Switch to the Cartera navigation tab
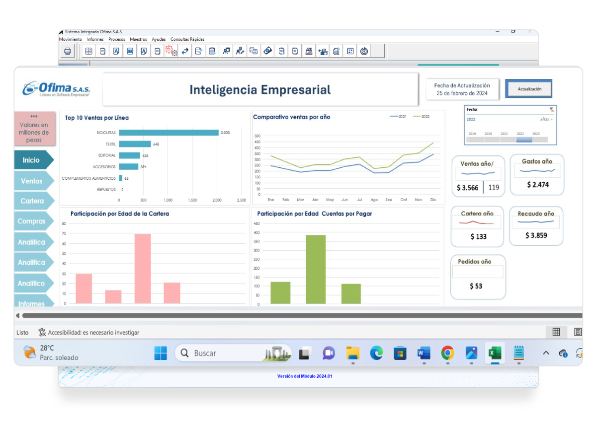 point(33,201)
